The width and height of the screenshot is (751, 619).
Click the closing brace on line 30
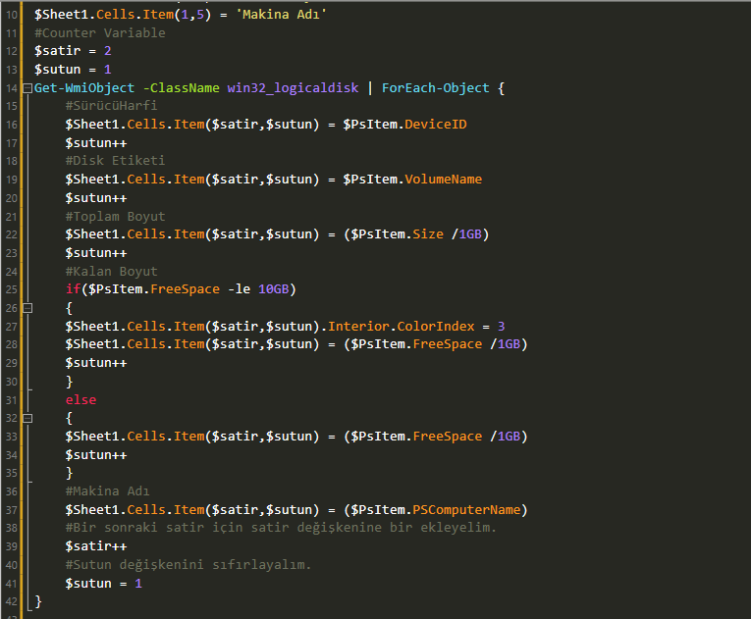[x=69, y=382]
